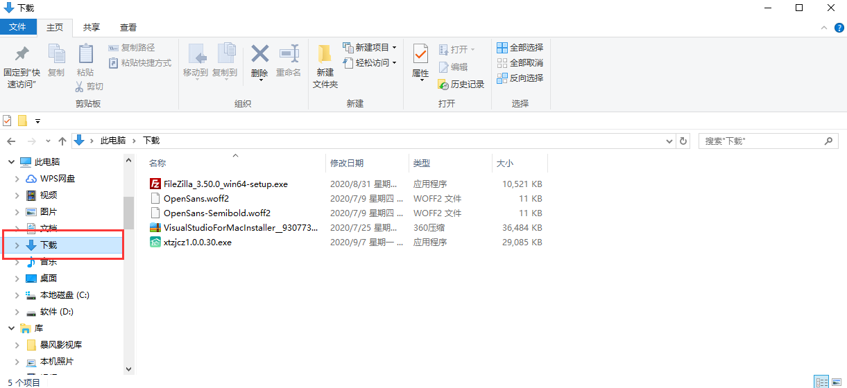Click the 全部选择 icon
Viewport: 847px width, 388px height.
pyautogui.click(x=502, y=48)
